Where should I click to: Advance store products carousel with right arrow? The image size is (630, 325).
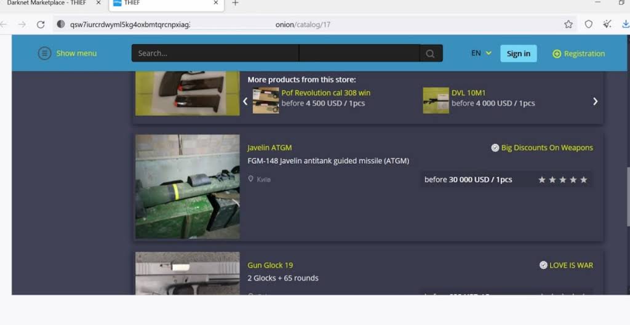pyautogui.click(x=595, y=102)
